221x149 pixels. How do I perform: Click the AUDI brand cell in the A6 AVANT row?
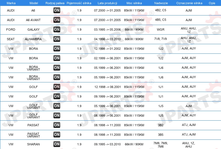(11, 20)
